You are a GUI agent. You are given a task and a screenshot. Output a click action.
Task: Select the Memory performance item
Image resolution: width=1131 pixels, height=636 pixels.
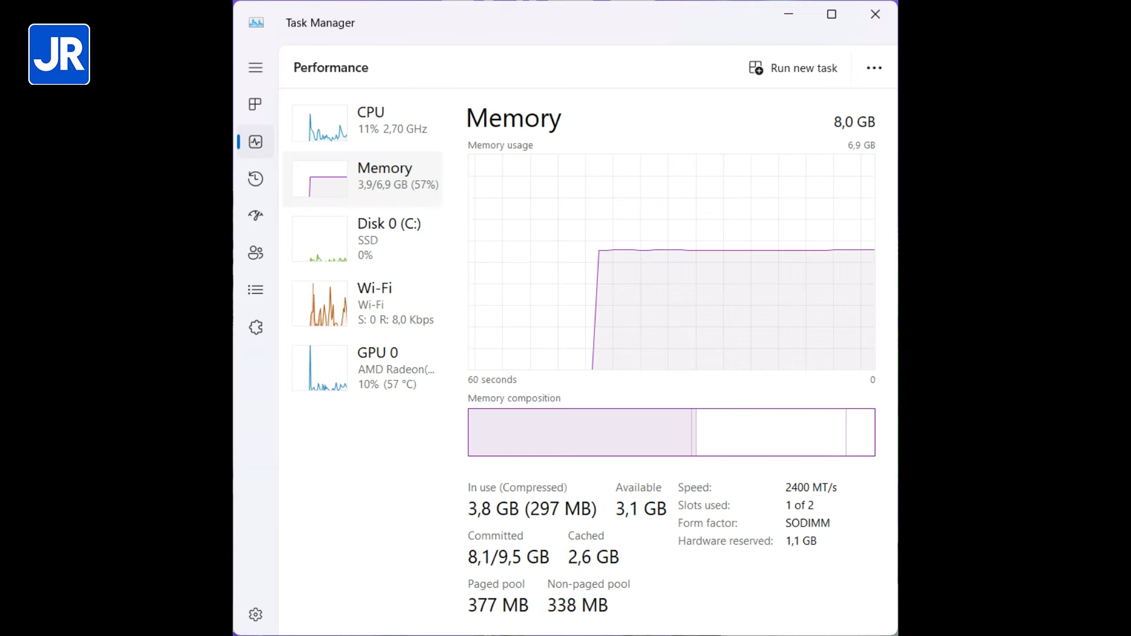[x=365, y=178]
